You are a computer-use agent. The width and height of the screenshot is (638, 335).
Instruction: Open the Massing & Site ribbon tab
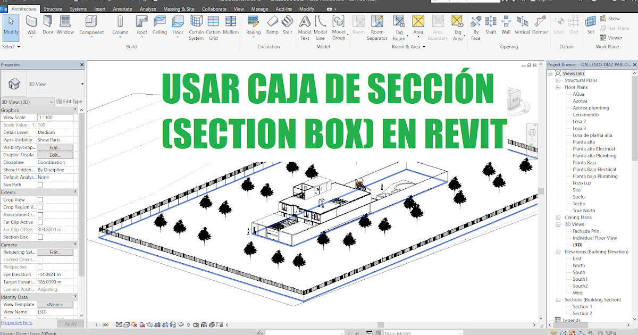pos(179,9)
